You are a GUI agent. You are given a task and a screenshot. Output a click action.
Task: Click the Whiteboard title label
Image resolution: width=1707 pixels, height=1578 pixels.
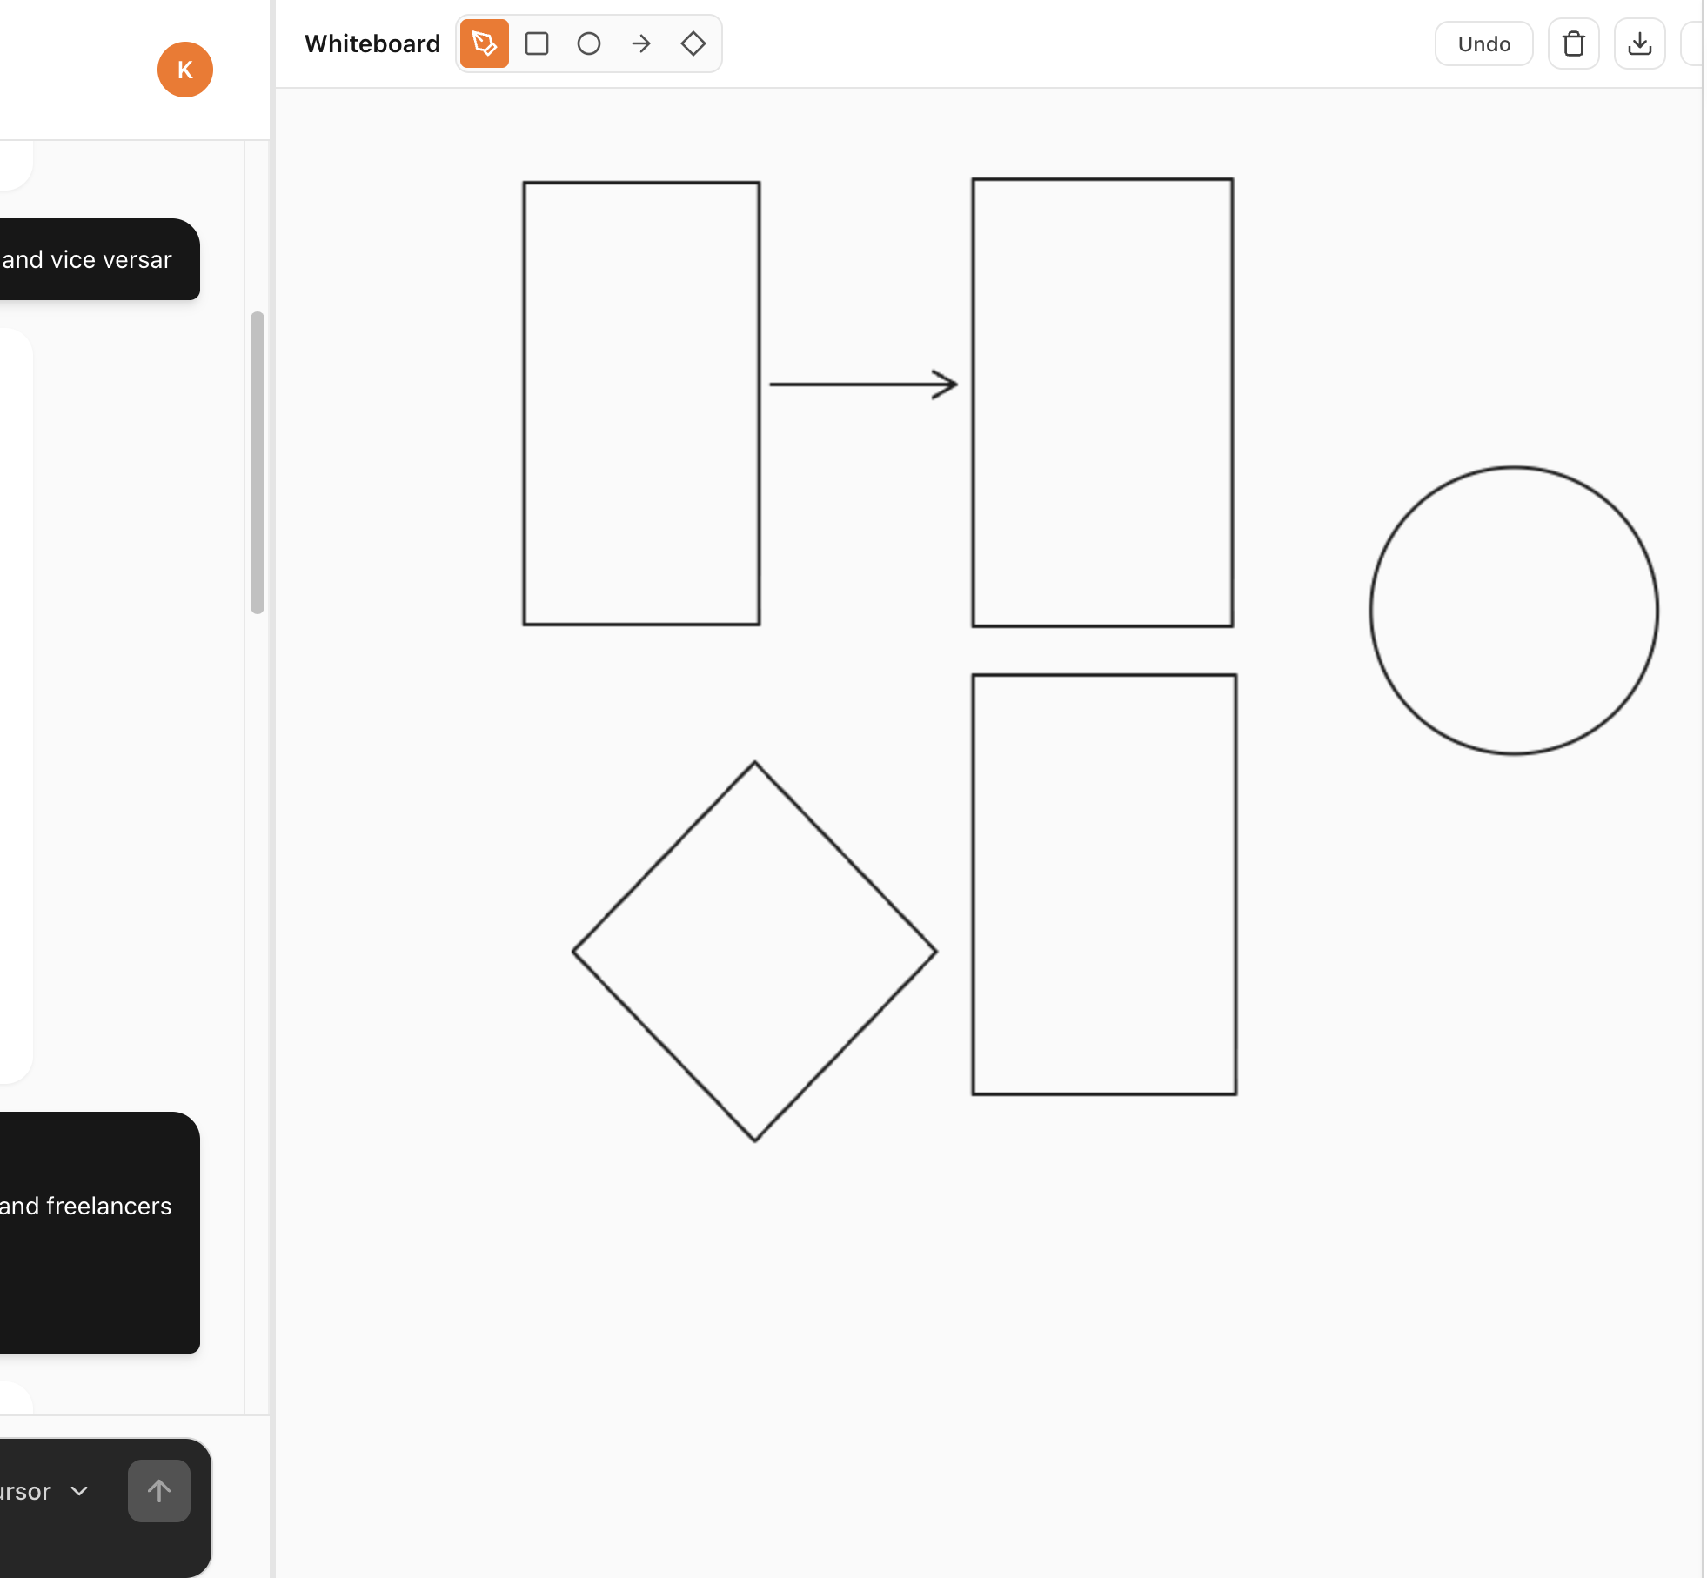[x=372, y=43]
